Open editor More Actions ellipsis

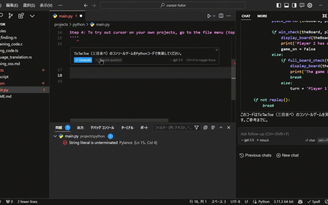tap(229, 16)
